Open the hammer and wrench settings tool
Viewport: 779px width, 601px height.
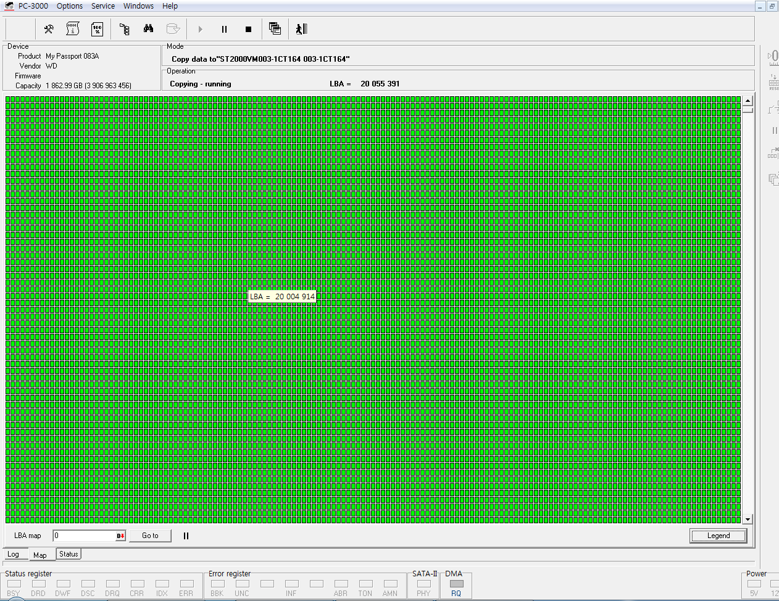pos(49,29)
